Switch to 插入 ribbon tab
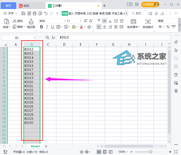This screenshot has width=181, height=155. pos(71,13)
